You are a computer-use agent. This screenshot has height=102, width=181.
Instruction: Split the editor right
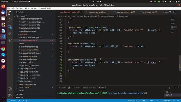(174, 12)
